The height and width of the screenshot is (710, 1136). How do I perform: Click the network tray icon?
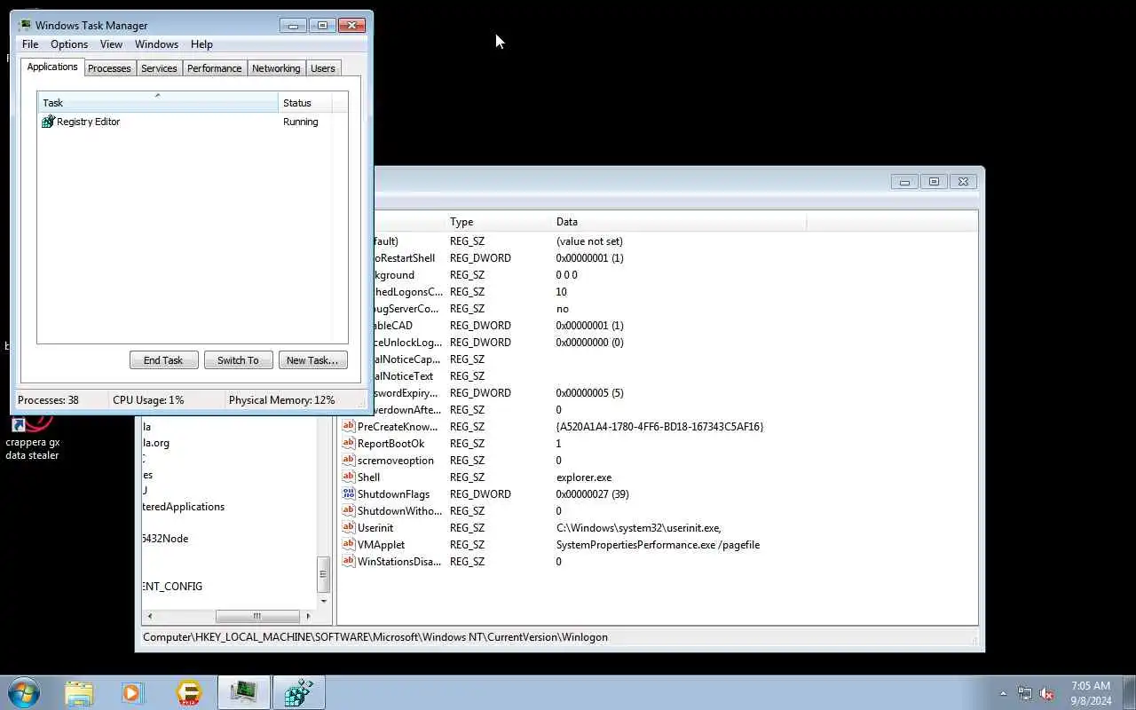[1025, 693]
